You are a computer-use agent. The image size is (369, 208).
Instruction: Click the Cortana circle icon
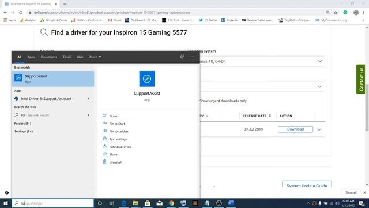pos(100,203)
